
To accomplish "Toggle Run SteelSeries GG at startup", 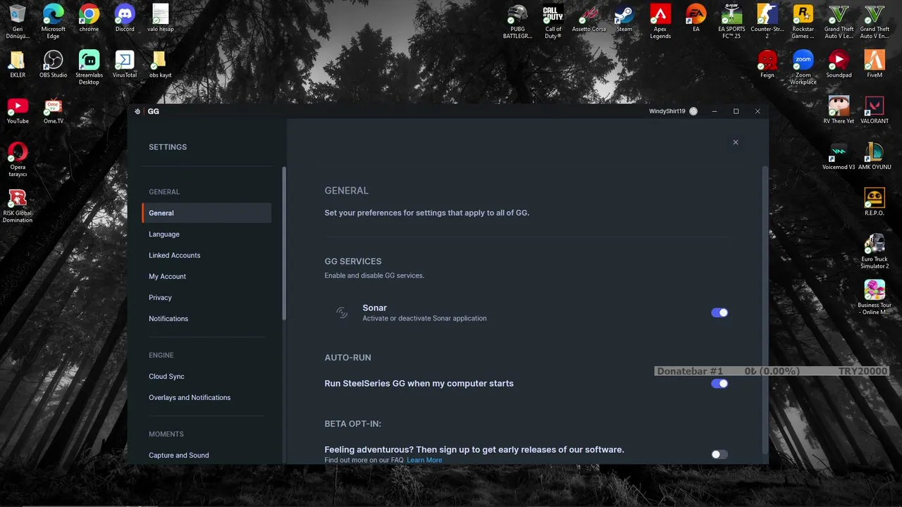I will click(x=719, y=384).
